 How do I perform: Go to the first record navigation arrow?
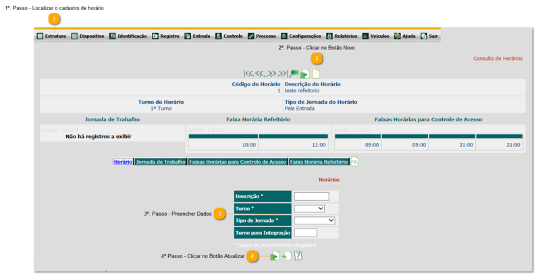(x=248, y=73)
